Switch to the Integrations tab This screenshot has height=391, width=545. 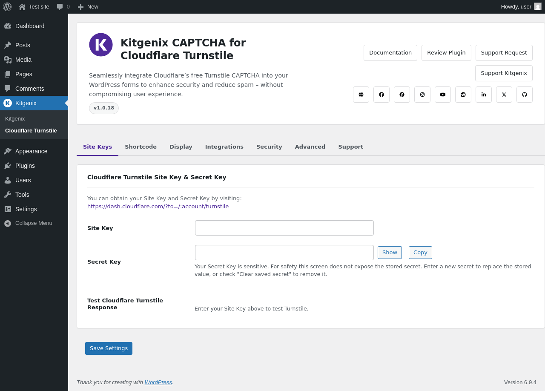(224, 147)
